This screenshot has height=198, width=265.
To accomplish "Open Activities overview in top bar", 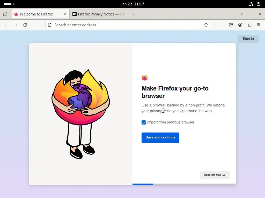I will click(9, 4).
